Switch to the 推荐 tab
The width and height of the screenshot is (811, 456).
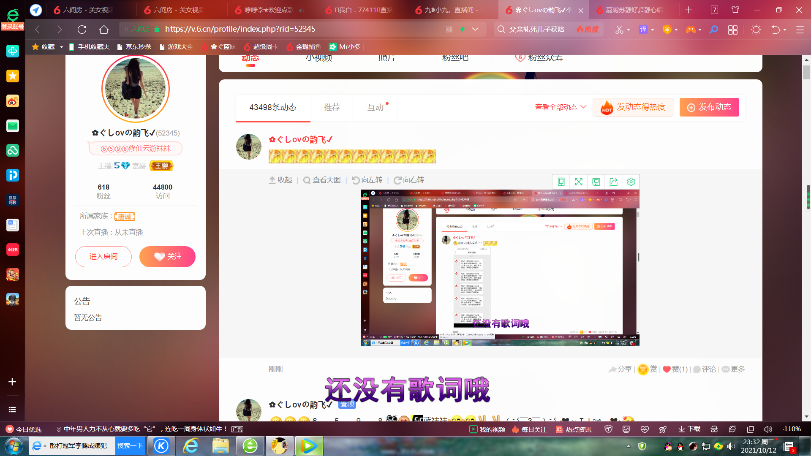tap(332, 108)
